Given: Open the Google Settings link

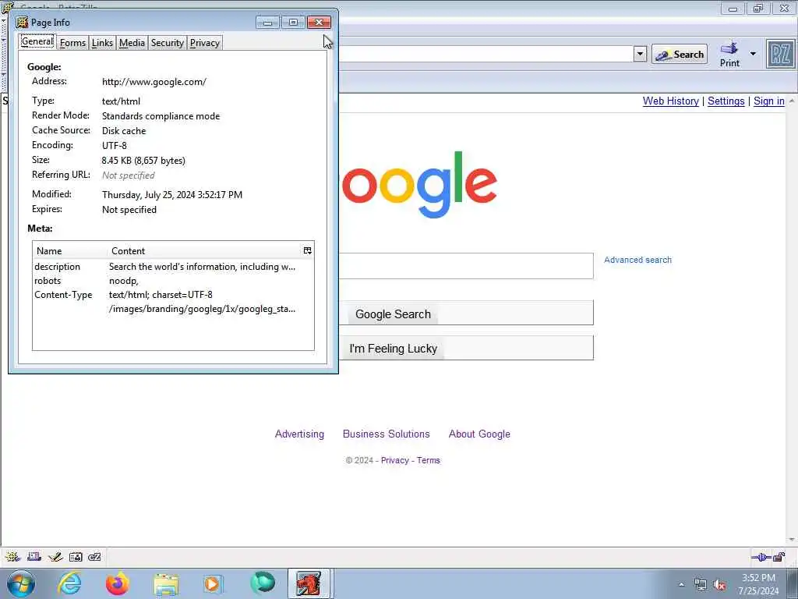Looking at the screenshot, I should [726, 101].
